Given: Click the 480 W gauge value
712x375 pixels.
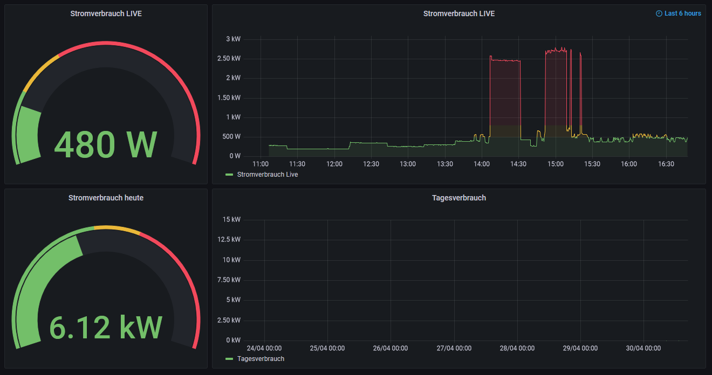Looking at the screenshot, I should coord(106,145).
